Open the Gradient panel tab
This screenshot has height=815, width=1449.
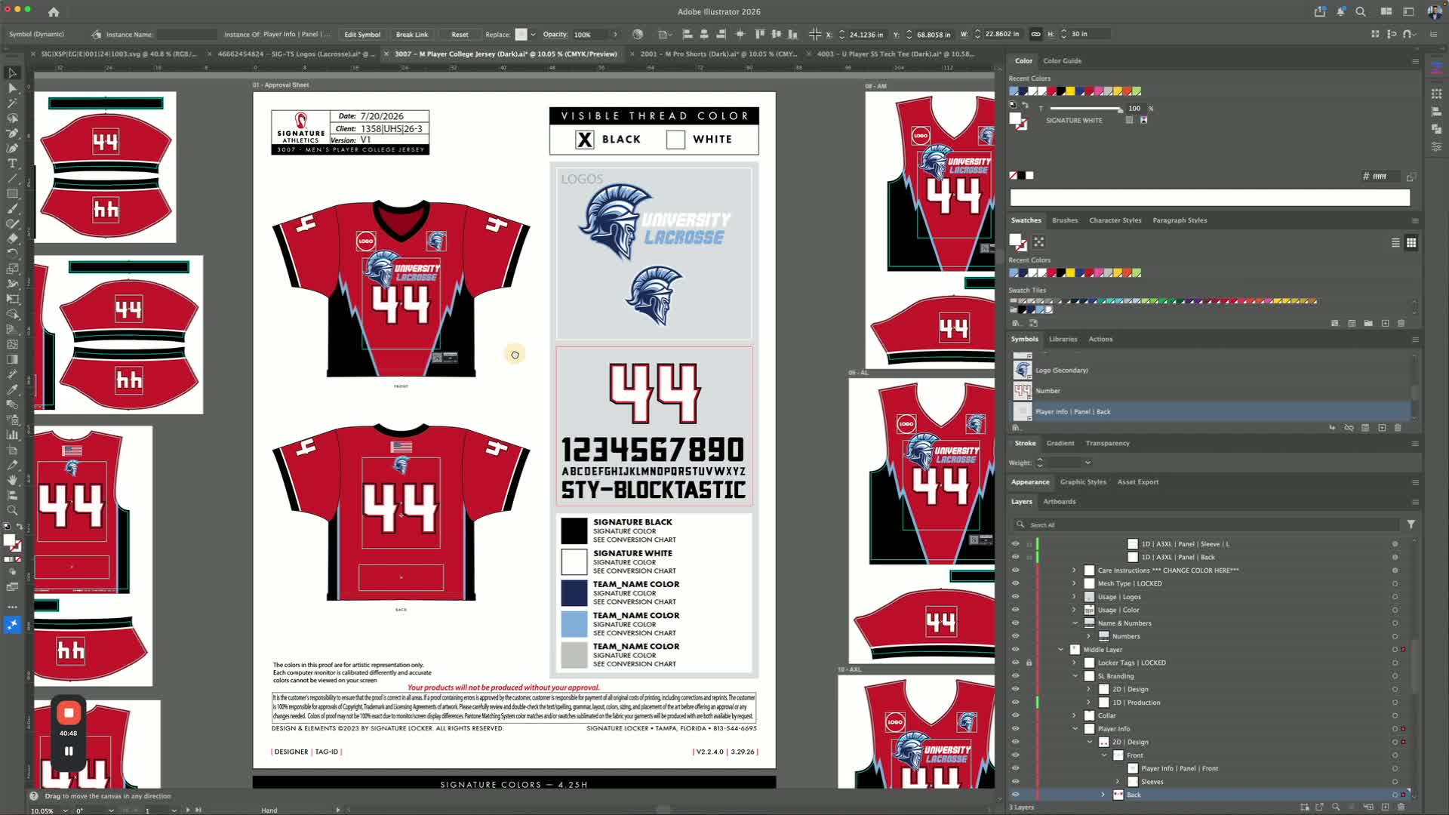click(x=1060, y=444)
